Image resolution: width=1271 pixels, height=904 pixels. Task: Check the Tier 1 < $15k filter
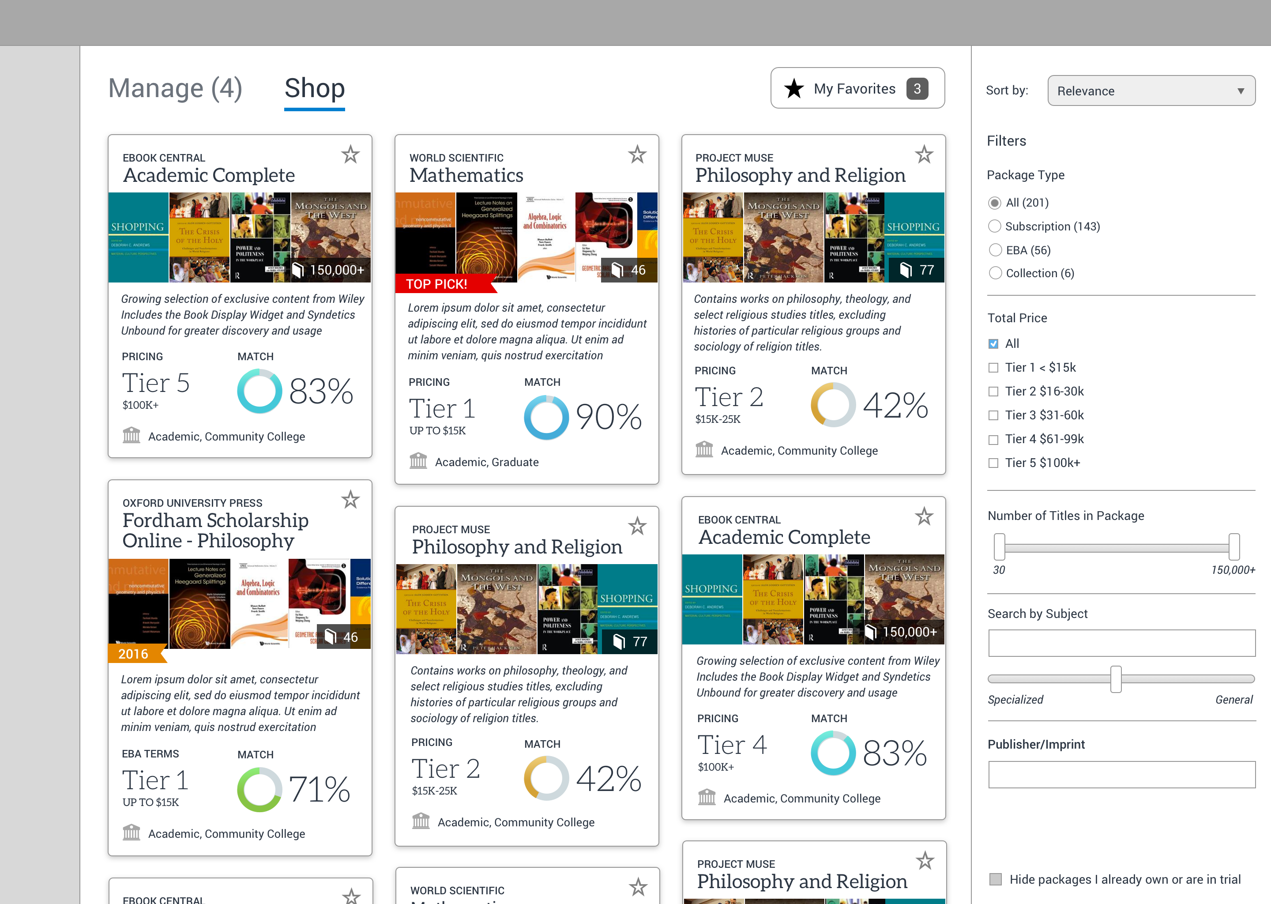(993, 367)
